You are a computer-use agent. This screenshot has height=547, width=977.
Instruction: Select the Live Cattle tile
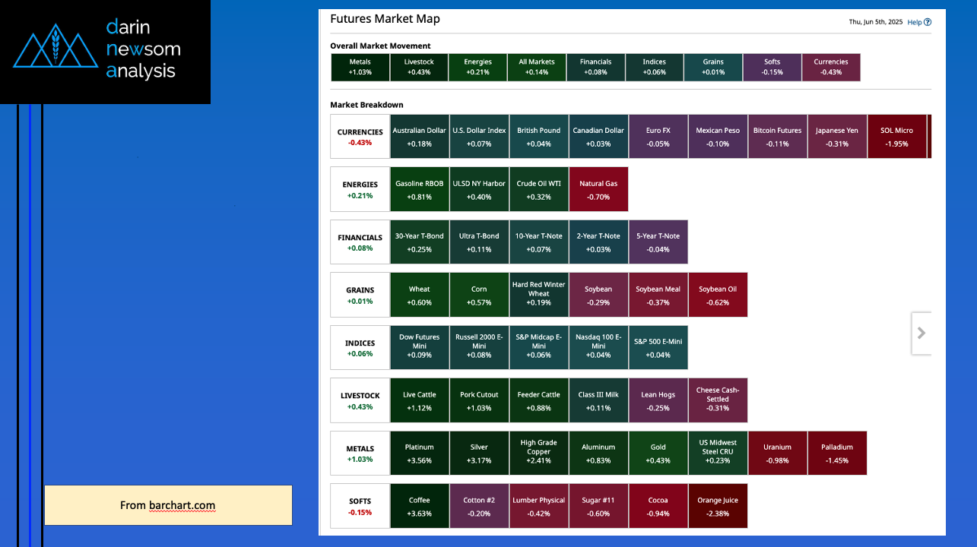click(419, 400)
